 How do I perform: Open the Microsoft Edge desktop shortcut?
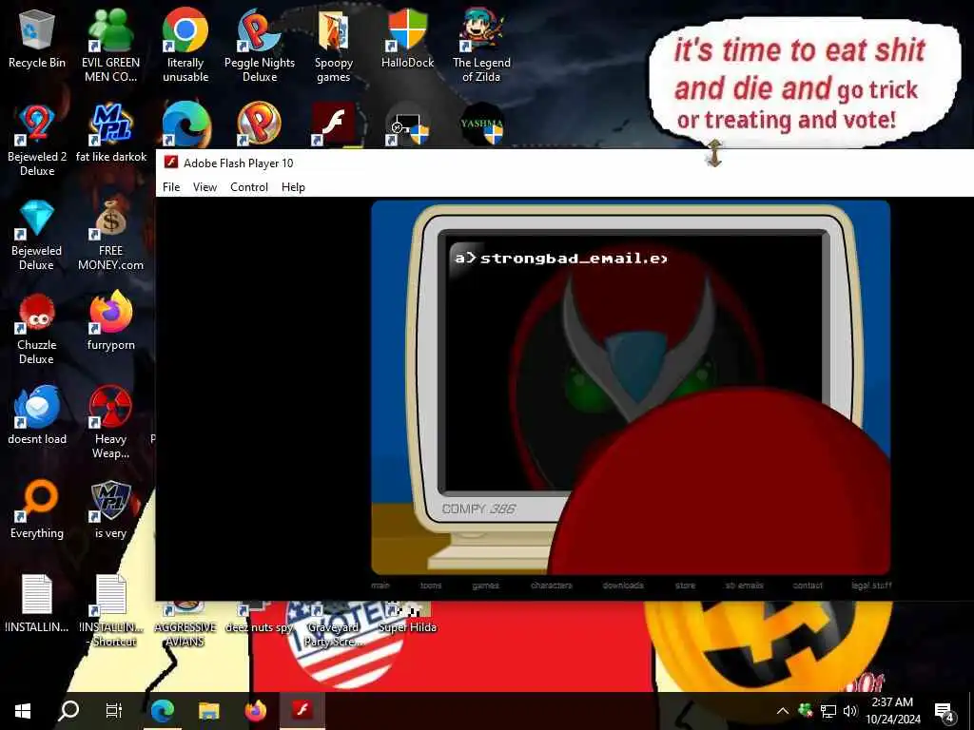coord(185,125)
